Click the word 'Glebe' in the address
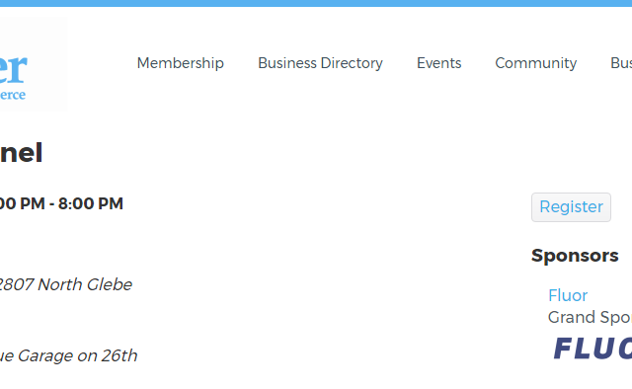 pyautogui.click(x=110, y=284)
